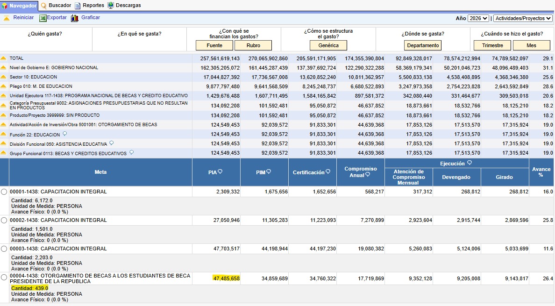This screenshot has width=555, height=306.
Task: Click the Departamento button
Action: pyautogui.click(x=423, y=45)
